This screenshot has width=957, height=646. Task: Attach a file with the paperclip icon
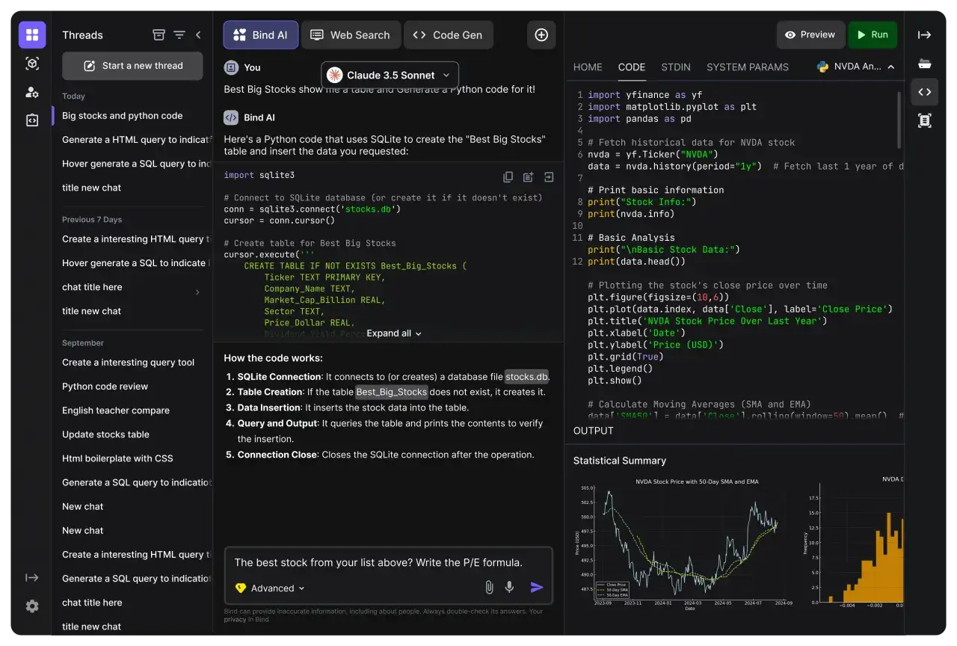(489, 588)
